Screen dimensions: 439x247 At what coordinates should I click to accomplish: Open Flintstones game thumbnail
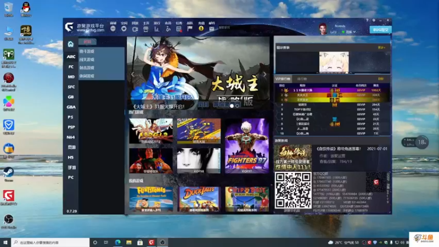[151, 199]
